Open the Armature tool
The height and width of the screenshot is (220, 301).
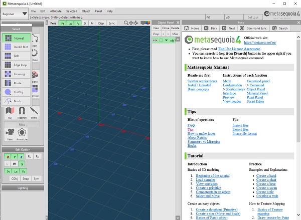[23, 133]
